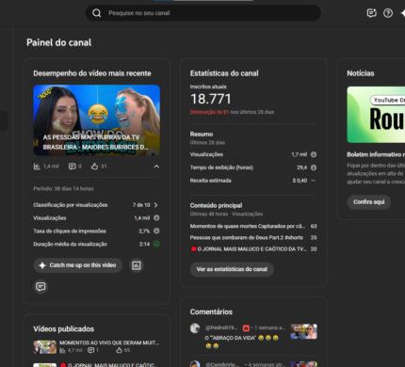Open 'Classificação por visualizações' arrow chevron
Image resolution: width=405 pixels, height=367 pixels.
(x=156, y=205)
